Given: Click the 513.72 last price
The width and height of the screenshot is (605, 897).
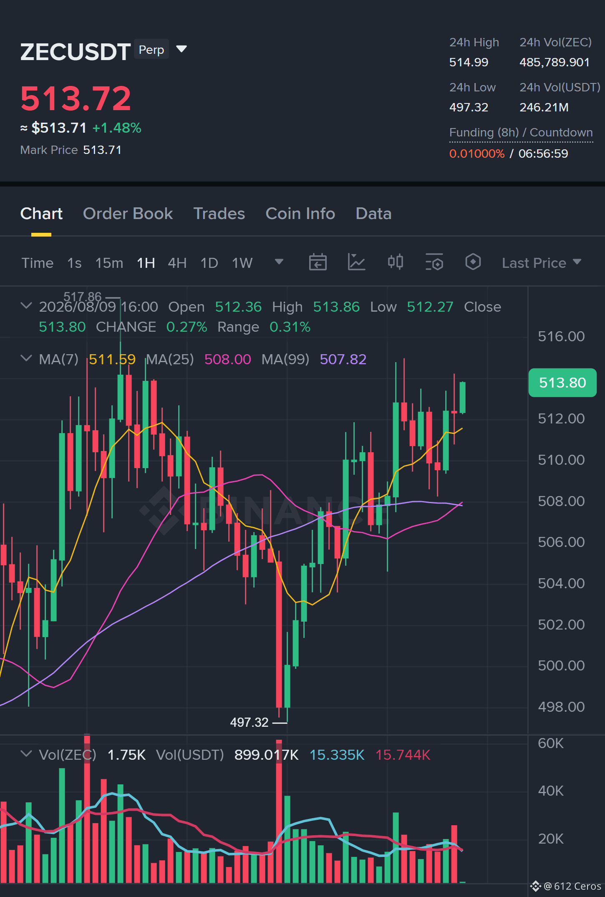Looking at the screenshot, I should pyautogui.click(x=76, y=98).
